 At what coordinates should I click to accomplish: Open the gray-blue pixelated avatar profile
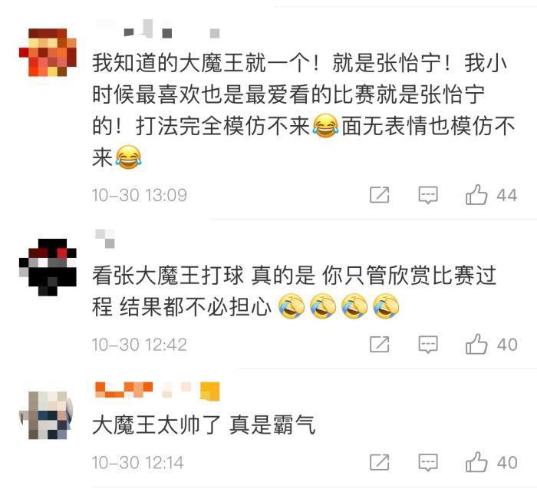click(46, 415)
